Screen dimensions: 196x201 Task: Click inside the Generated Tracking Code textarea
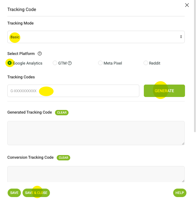point(96,133)
